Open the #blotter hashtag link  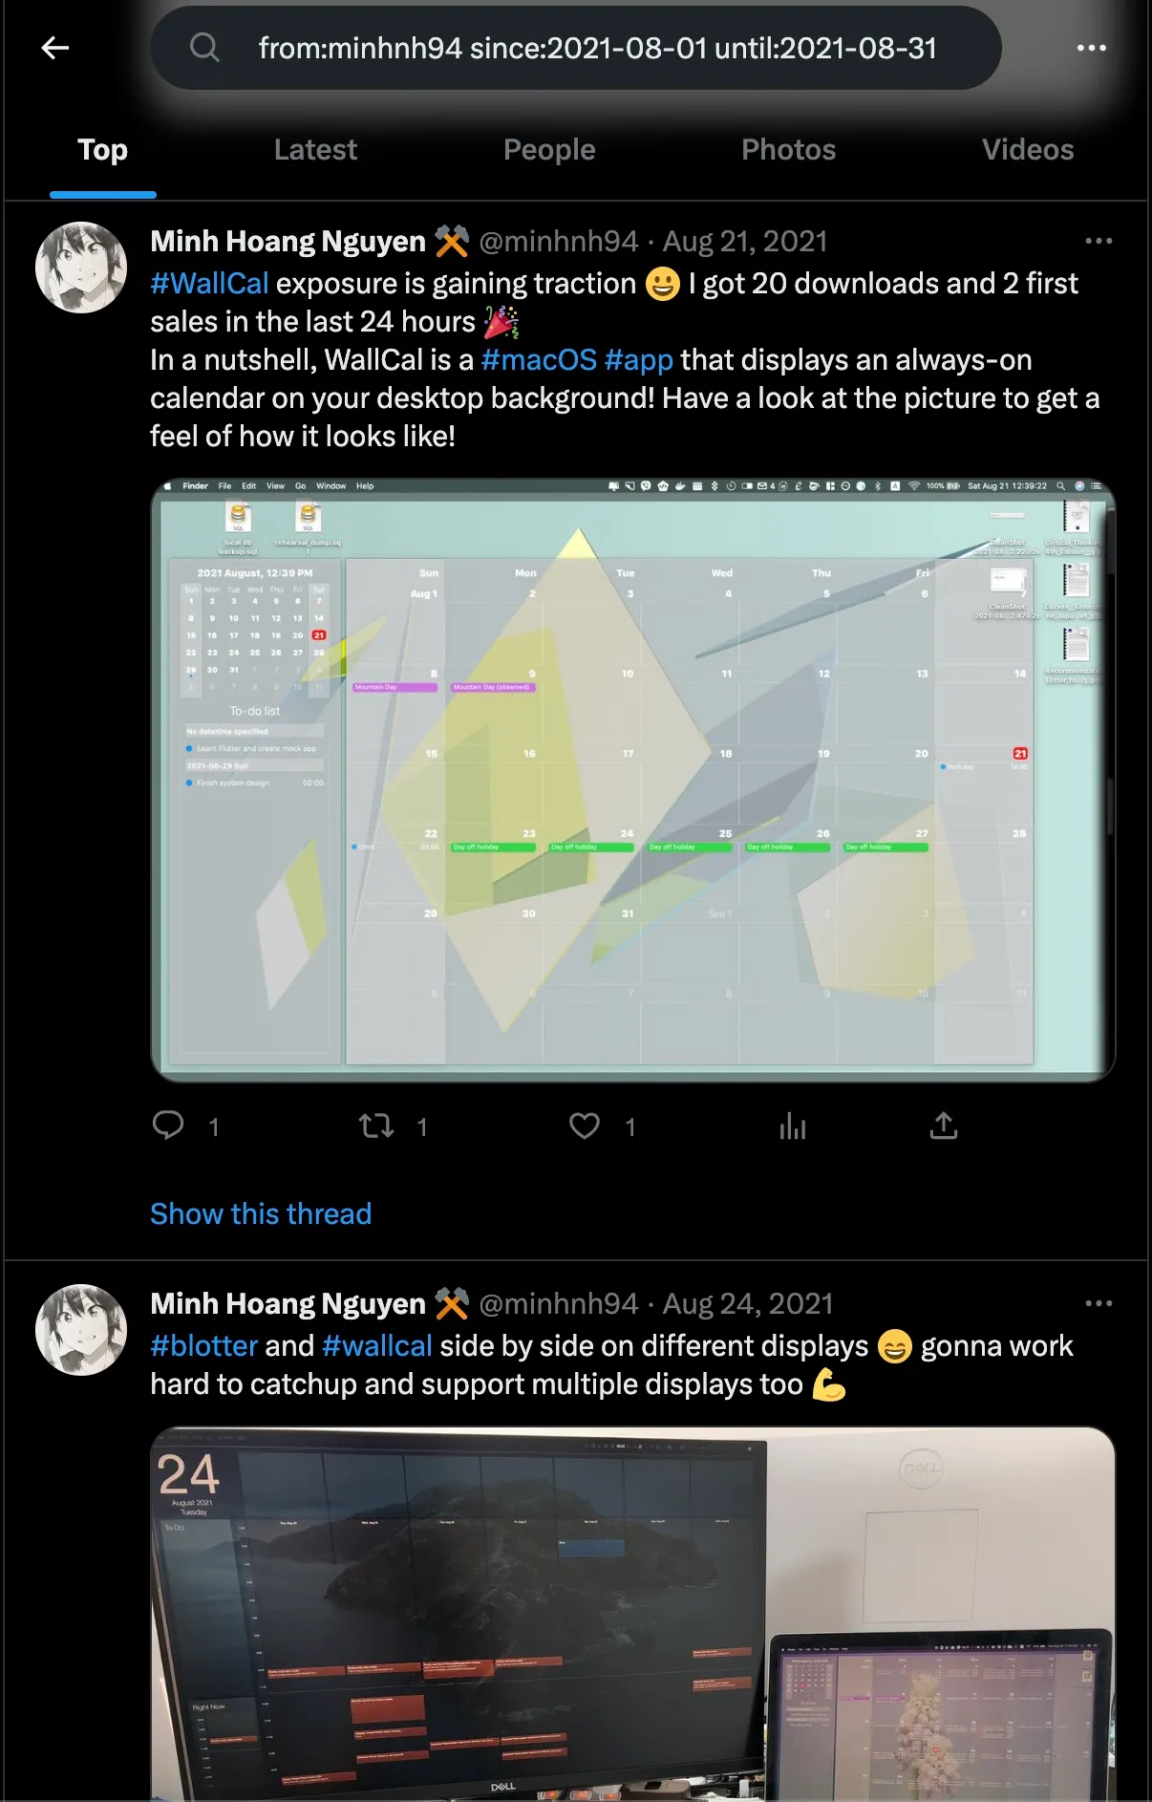pos(203,1346)
